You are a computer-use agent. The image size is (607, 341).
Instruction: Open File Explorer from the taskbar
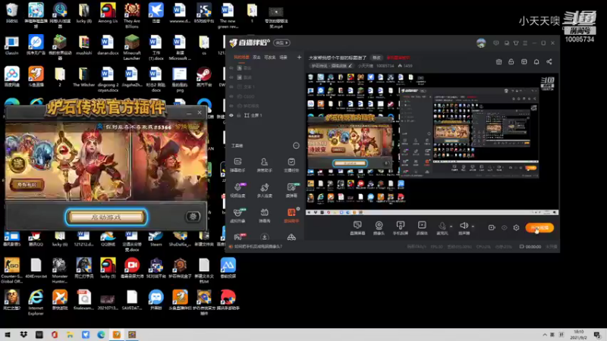(x=70, y=335)
